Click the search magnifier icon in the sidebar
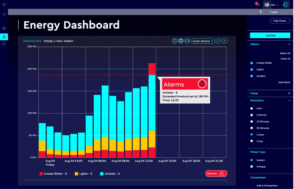The width and height of the screenshot is (294, 189). [x=4, y=14]
